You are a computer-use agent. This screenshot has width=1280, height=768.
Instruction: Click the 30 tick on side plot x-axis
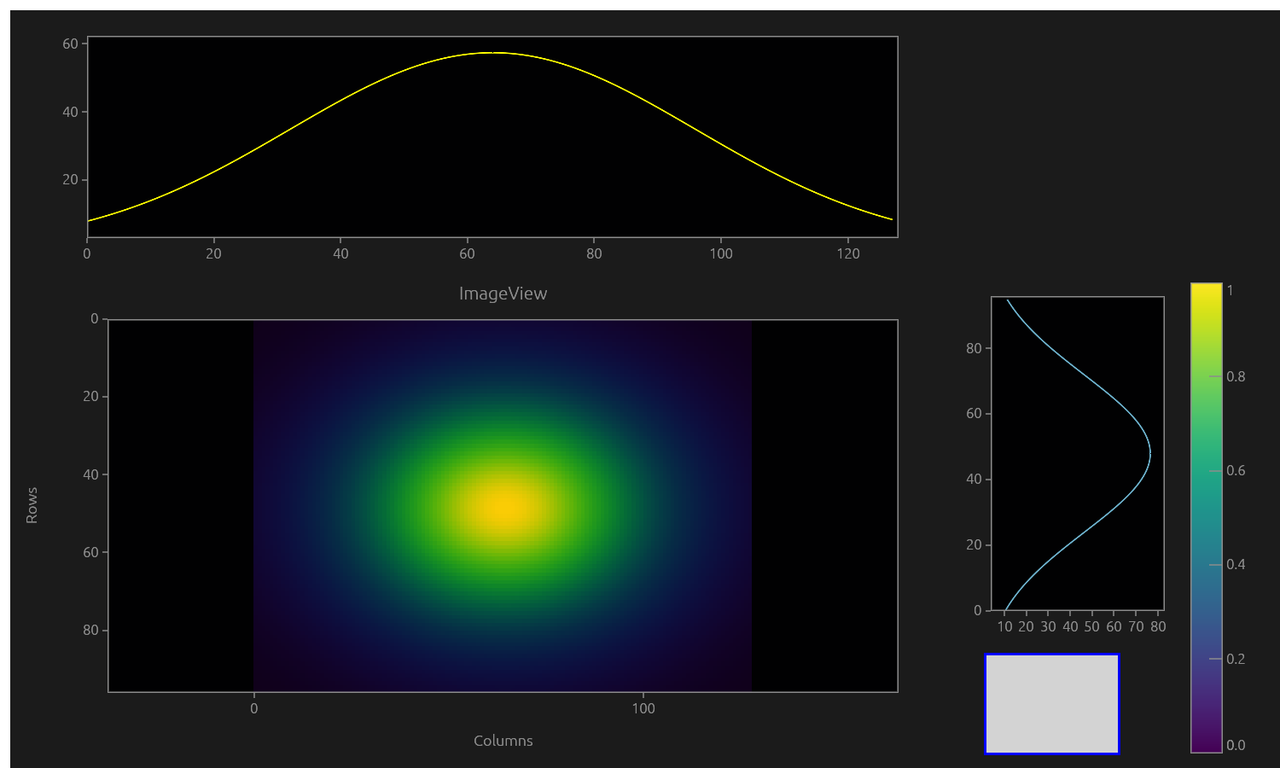1048,626
